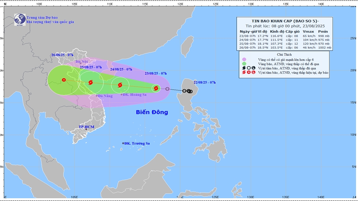Click the green storm-path legend swatch
The height and width of the screenshot is (201, 358).
click(x=244, y=64)
